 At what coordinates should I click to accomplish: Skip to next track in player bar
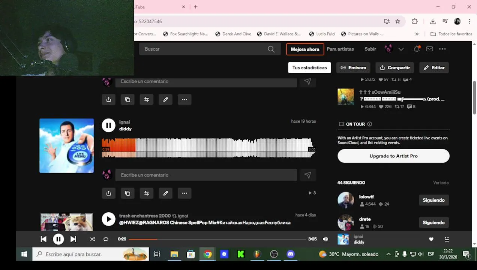tap(73, 239)
